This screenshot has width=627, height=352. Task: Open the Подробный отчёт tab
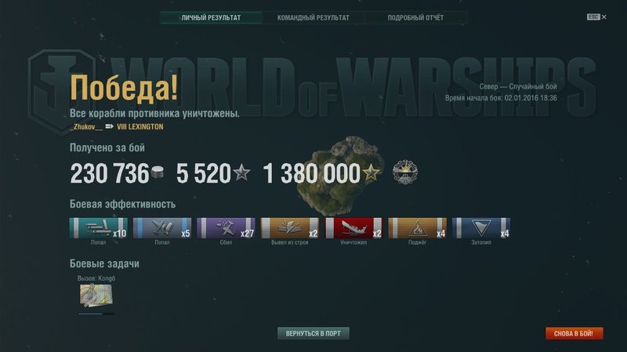coord(415,17)
